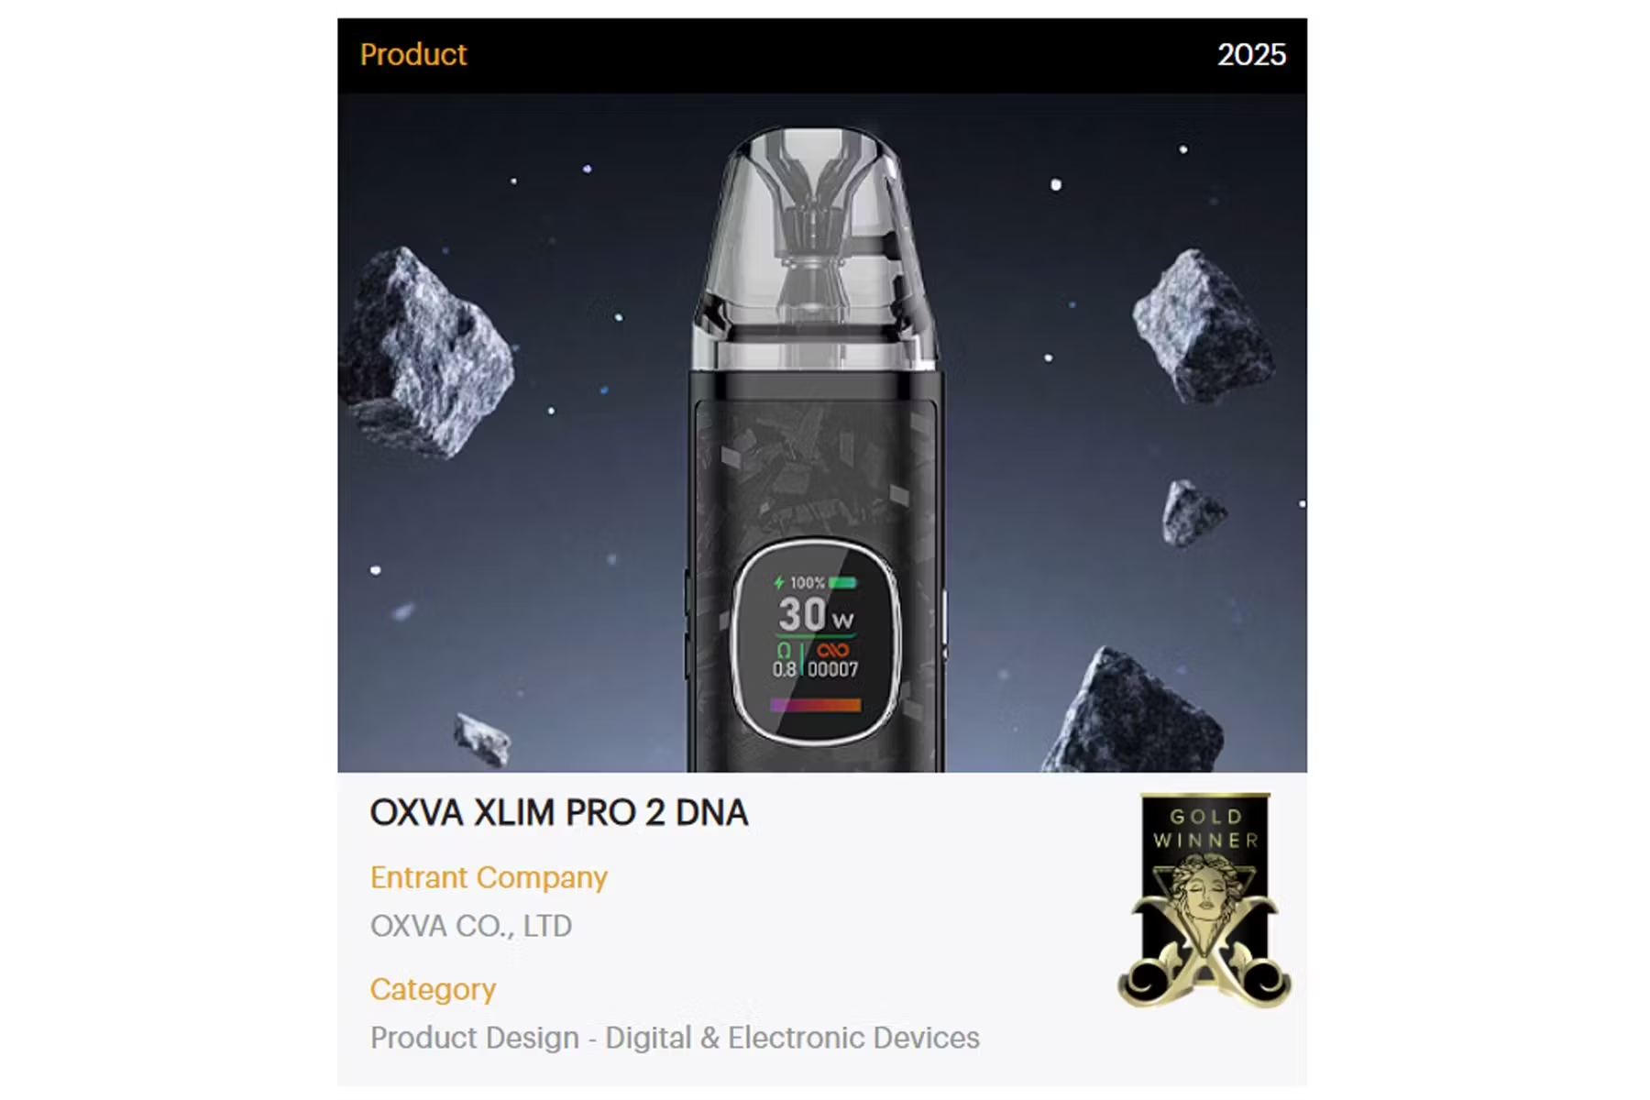Image resolution: width=1650 pixels, height=1100 pixels.
Task: Click the Category heading
Action: tap(433, 989)
